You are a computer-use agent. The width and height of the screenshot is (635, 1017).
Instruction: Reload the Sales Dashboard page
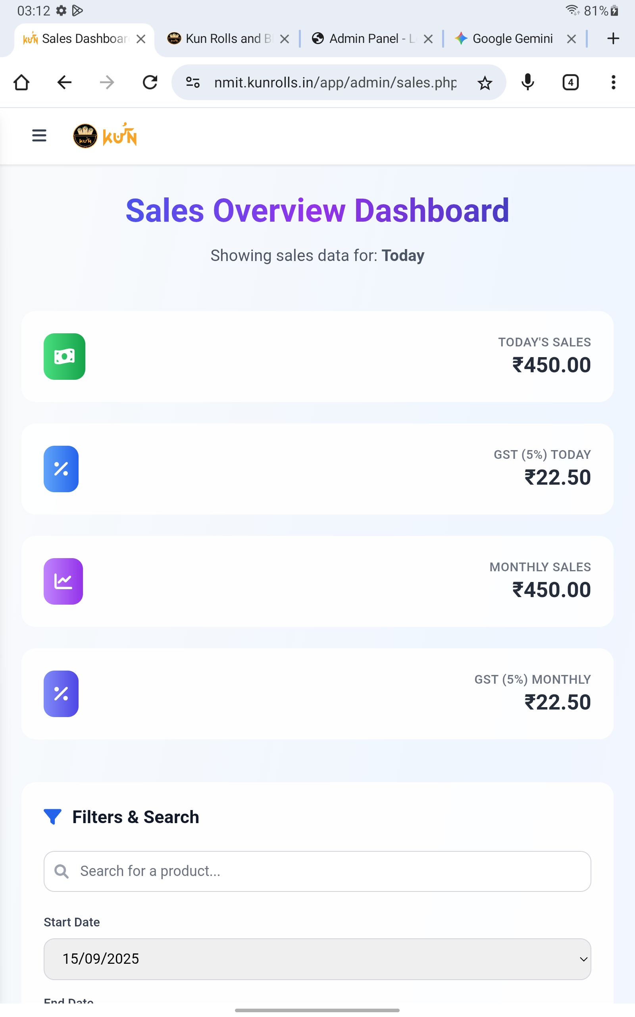coord(150,82)
